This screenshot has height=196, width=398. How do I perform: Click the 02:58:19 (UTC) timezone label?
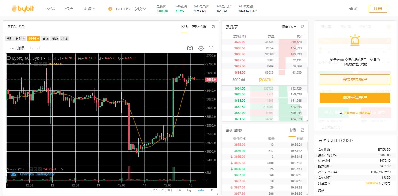click(162, 190)
